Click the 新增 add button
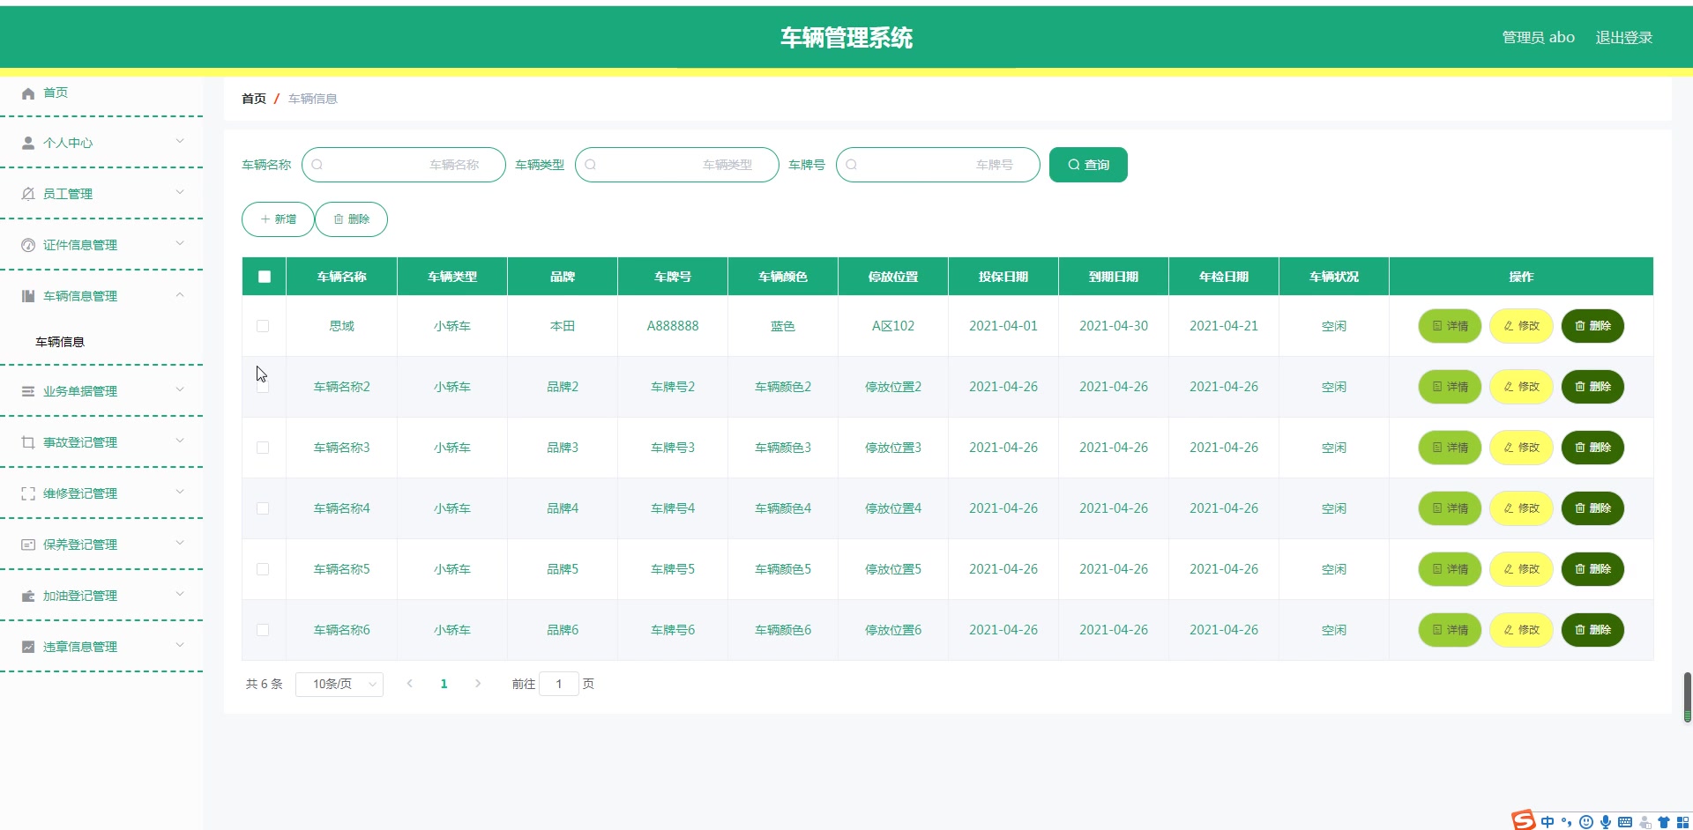Image resolution: width=1693 pixels, height=830 pixels. click(x=278, y=219)
